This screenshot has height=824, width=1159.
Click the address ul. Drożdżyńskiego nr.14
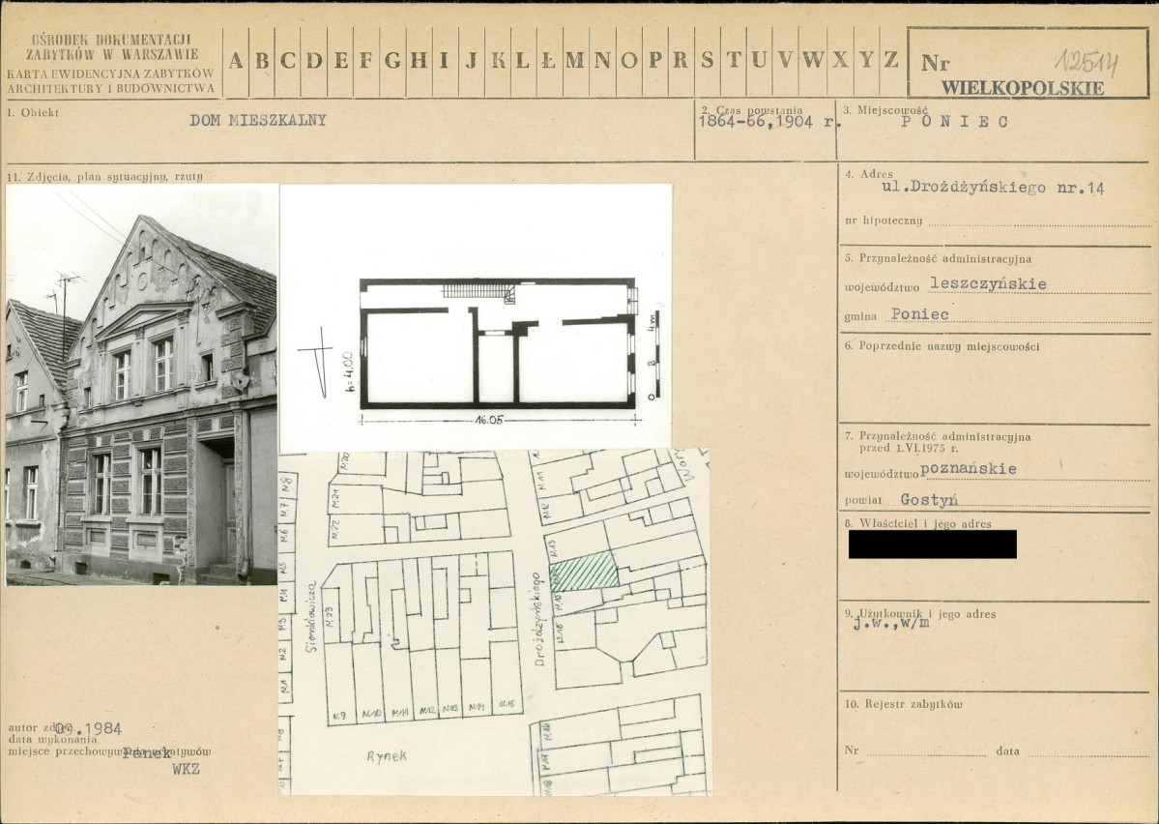pos(993,188)
